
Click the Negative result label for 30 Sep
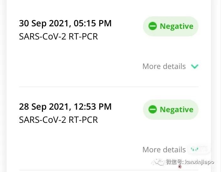pos(176,26)
